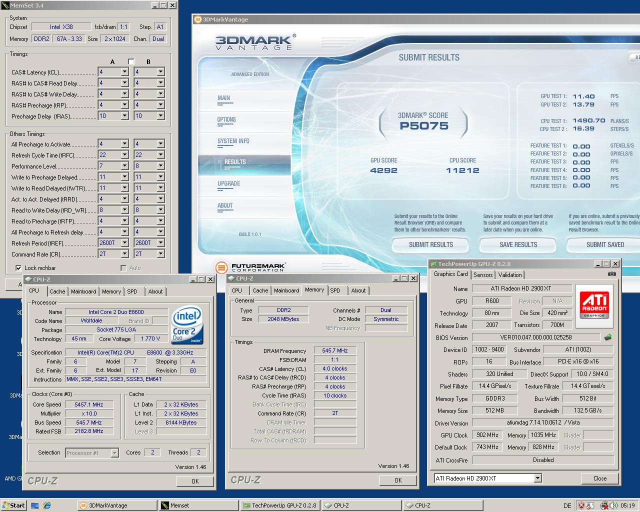Toggle the checkbox between columns A and B
Screen dimensions: 640x512
[131, 61]
